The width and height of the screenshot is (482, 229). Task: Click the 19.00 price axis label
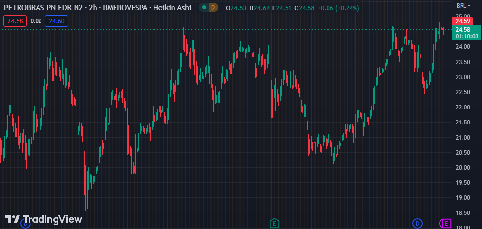click(x=463, y=197)
